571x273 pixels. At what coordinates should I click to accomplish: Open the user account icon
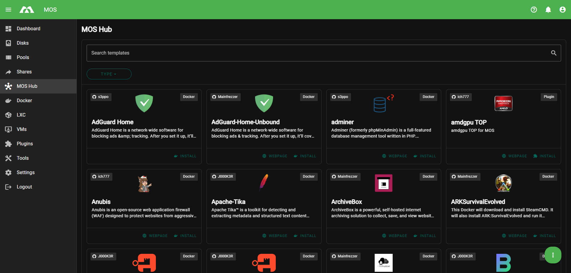click(x=562, y=10)
